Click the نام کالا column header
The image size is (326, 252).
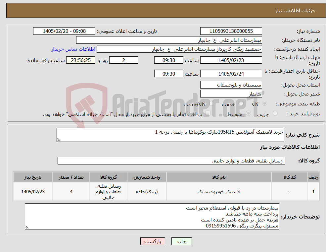(219, 177)
